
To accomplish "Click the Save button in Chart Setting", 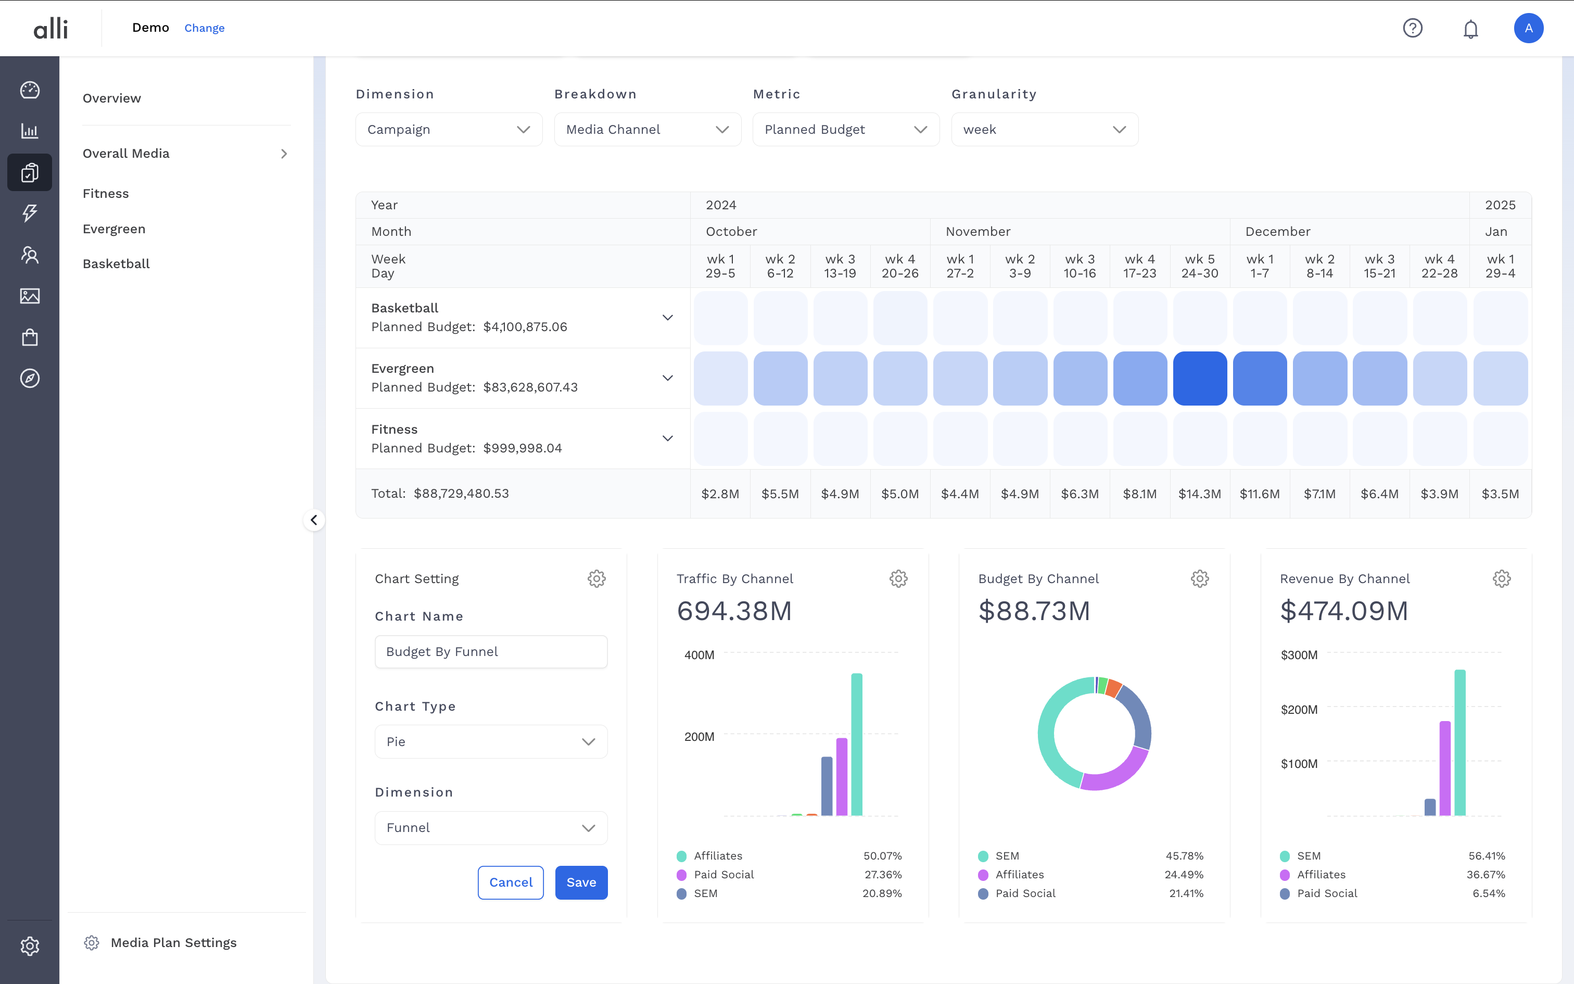I will click(x=581, y=882).
